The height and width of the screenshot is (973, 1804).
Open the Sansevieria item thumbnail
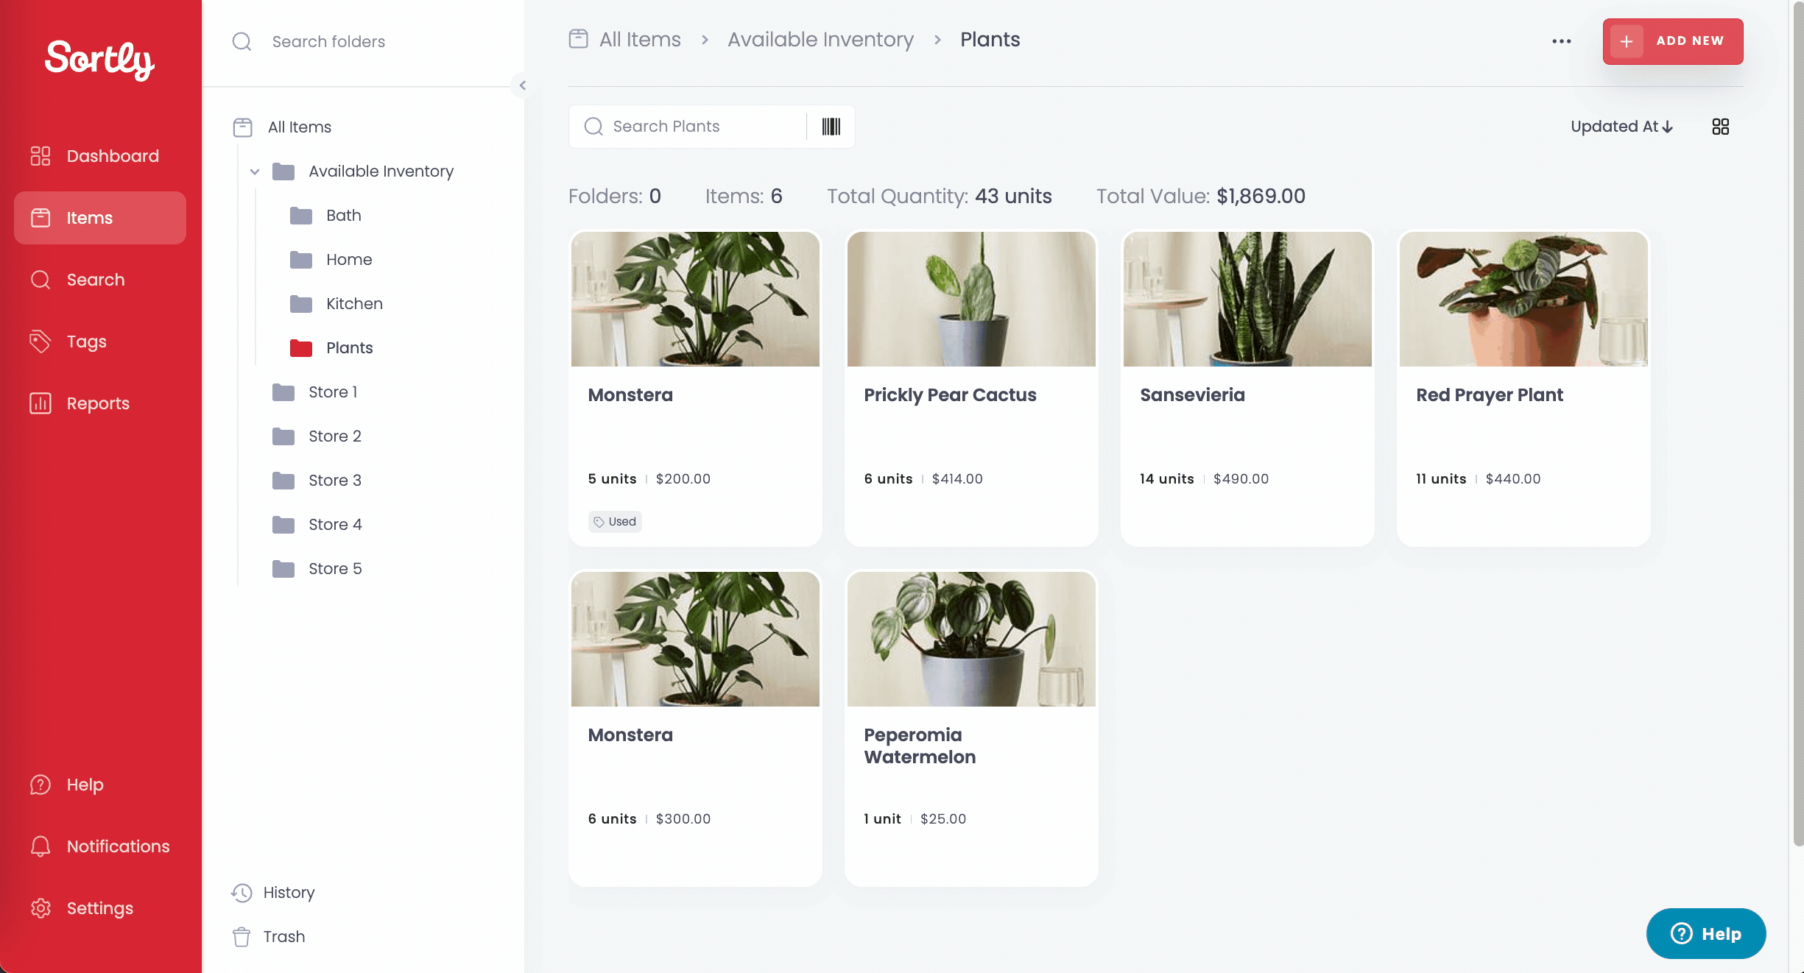point(1247,299)
